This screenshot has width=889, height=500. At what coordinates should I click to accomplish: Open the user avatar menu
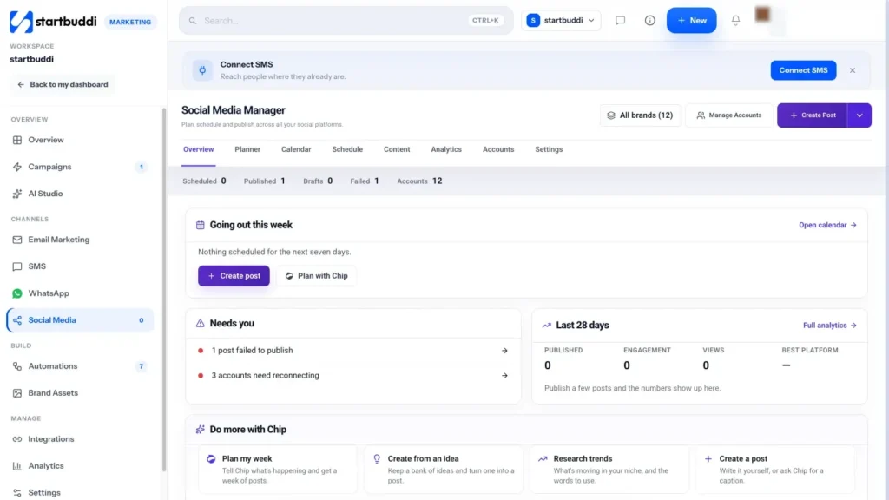(762, 15)
